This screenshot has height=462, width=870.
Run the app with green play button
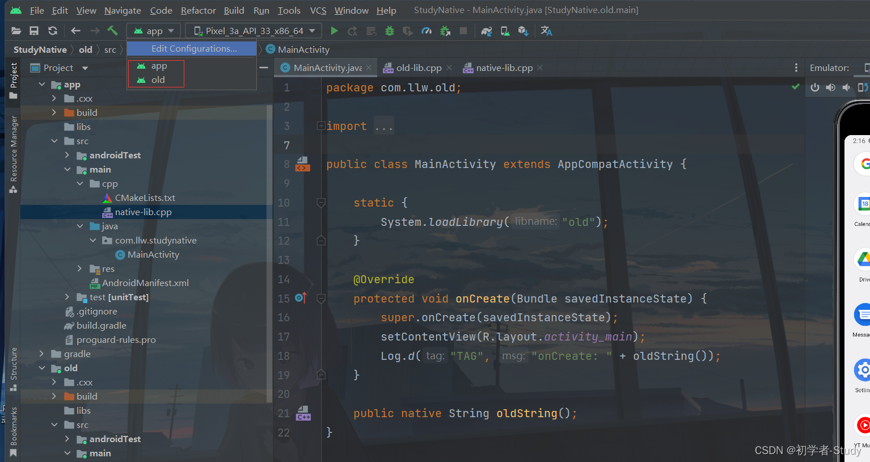(334, 31)
